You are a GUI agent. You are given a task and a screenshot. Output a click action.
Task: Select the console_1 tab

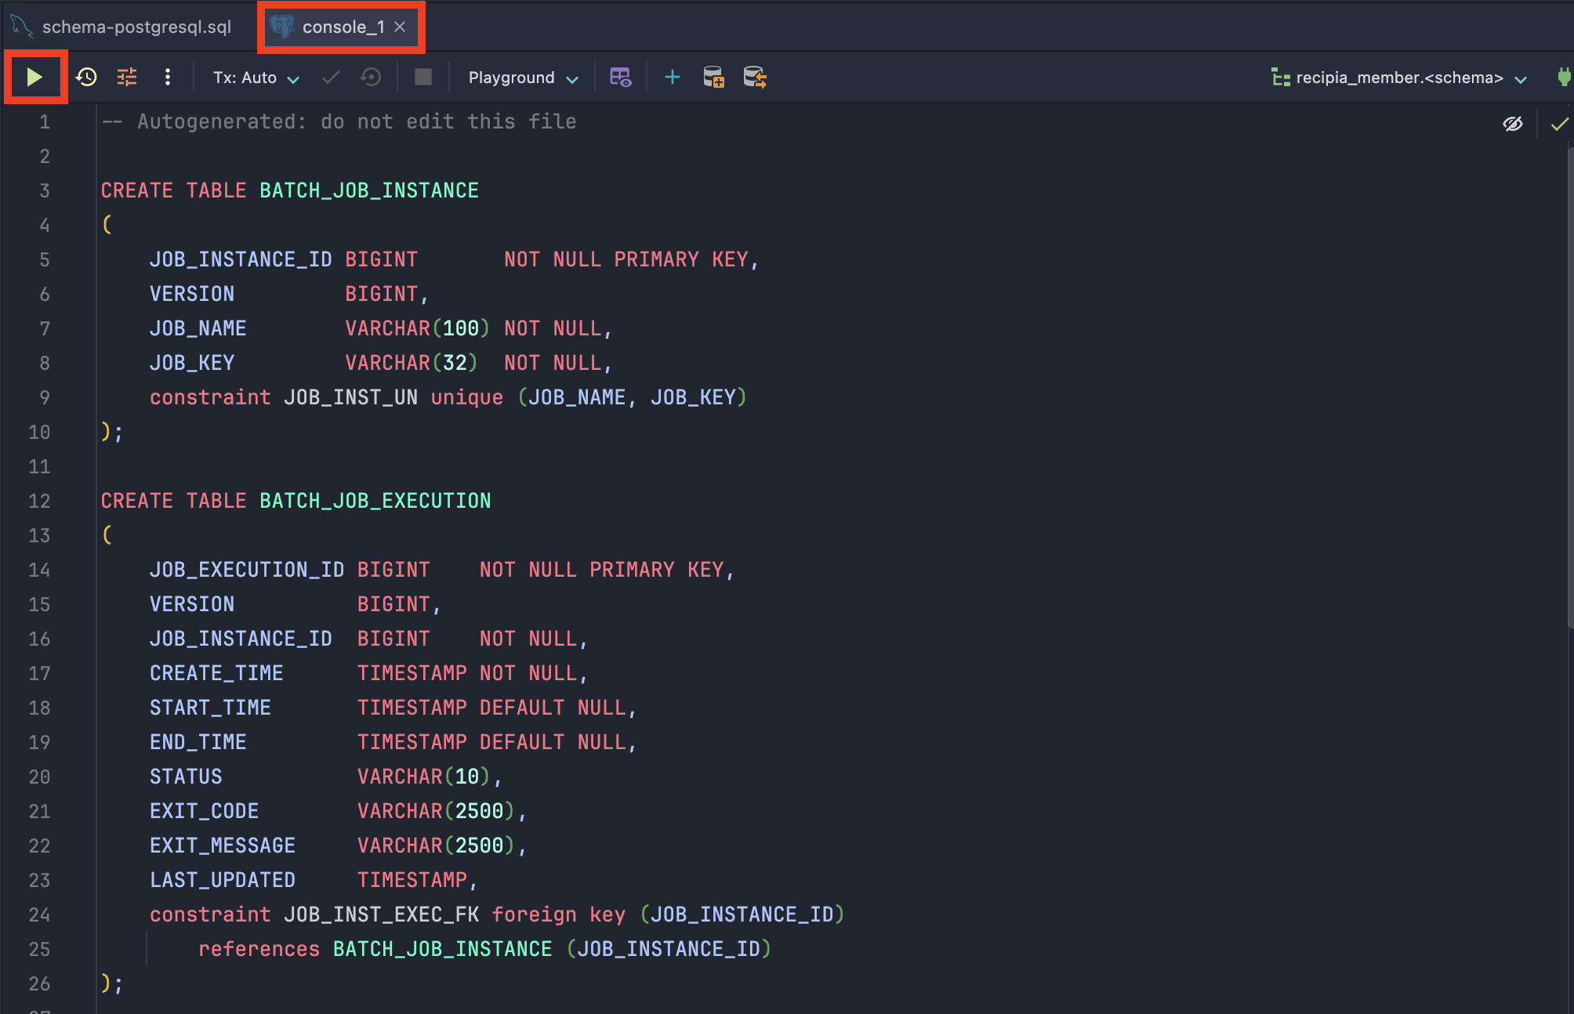tap(343, 27)
